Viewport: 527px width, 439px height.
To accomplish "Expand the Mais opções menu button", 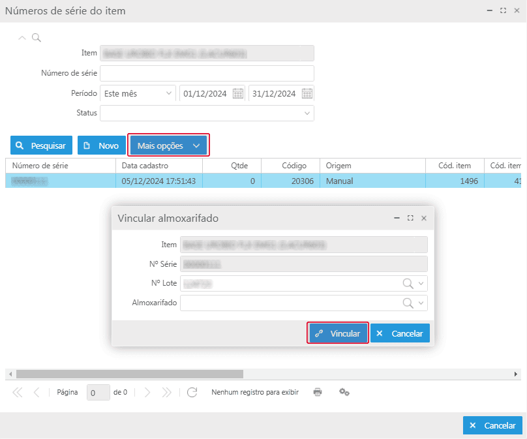I will click(168, 145).
